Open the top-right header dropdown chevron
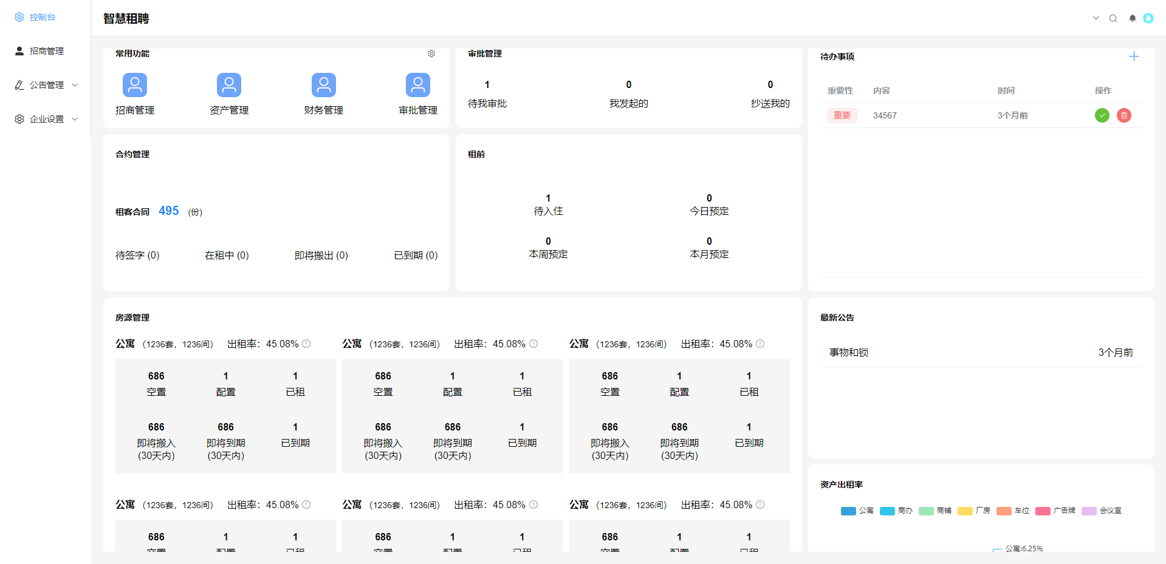1166x564 pixels. click(x=1096, y=18)
